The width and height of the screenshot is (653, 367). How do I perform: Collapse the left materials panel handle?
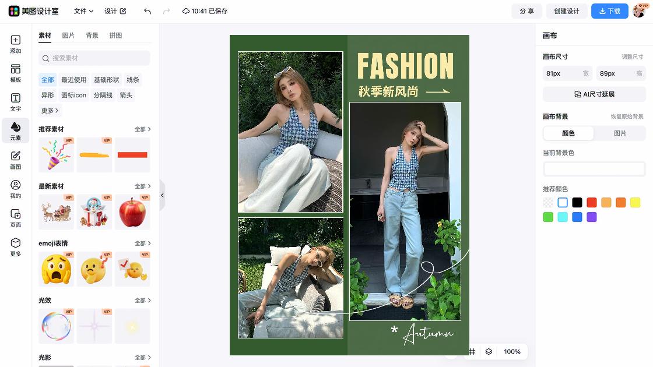(163, 195)
